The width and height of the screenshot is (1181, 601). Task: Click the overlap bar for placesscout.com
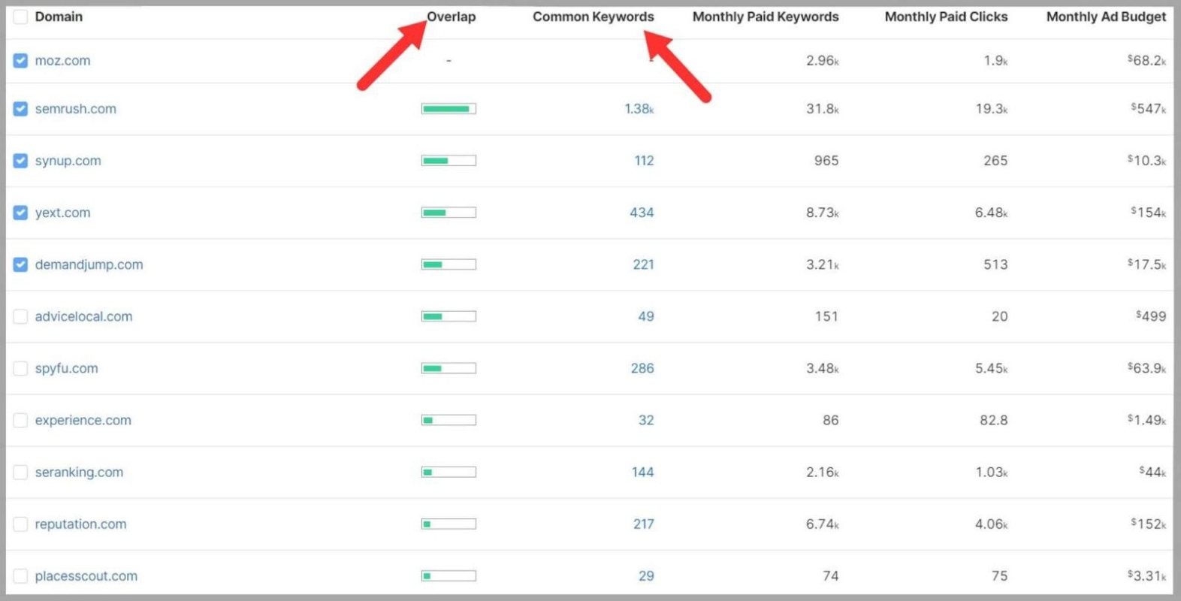(x=449, y=576)
